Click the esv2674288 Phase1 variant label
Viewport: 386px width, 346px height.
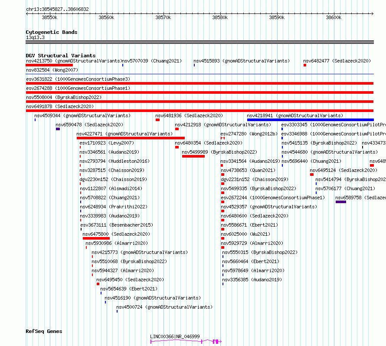click(78, 88)
